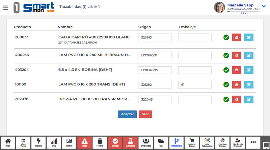Click edit button for product 101160

tap(249, 84)
